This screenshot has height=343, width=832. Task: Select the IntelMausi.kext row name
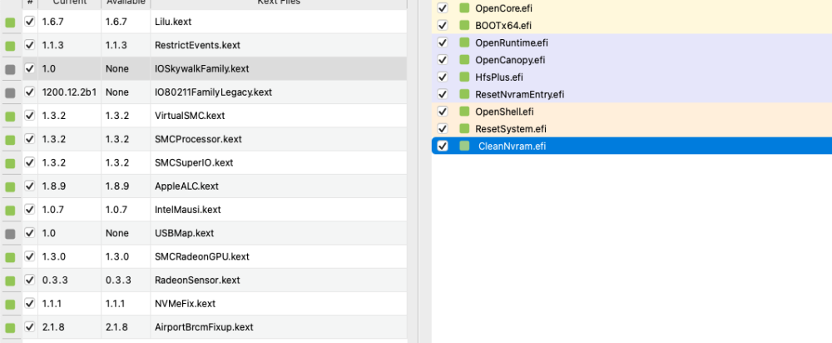click(x=188, y=210)
